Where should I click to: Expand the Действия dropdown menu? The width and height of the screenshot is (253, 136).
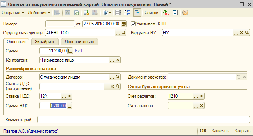coord(39,13)
